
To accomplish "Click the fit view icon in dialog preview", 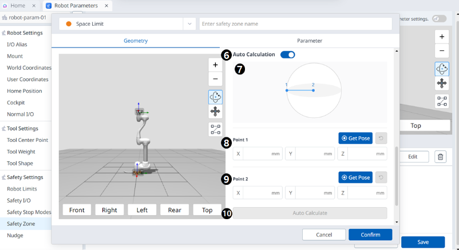I will [215, 129].
